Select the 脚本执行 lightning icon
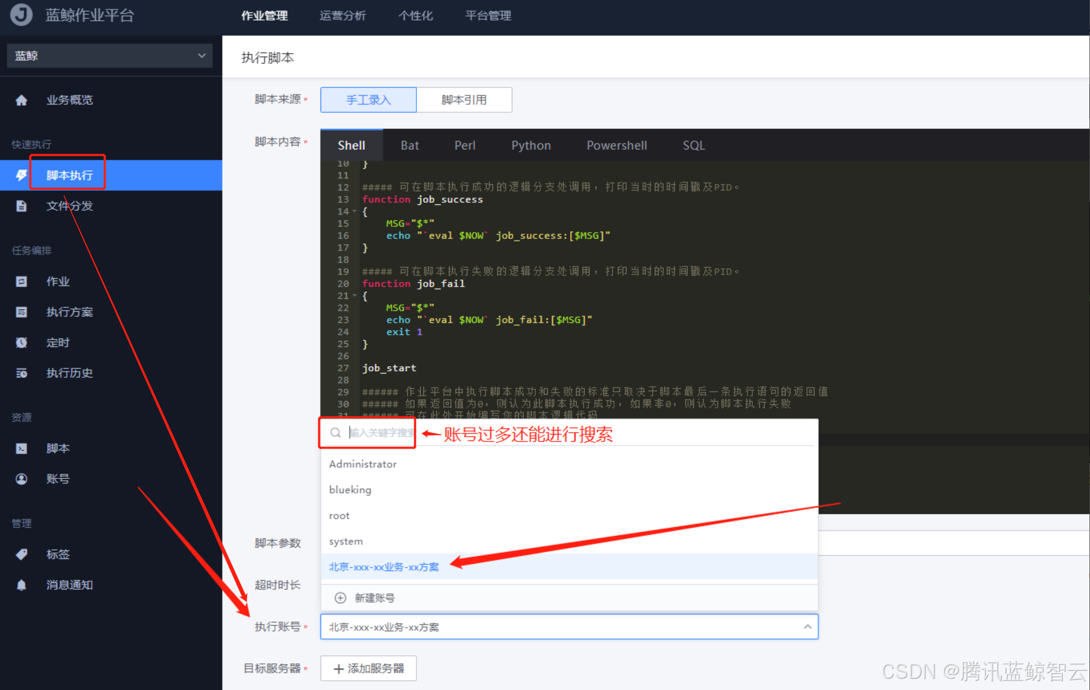Image resolution: width=1090 pixels, height=690 pixels. 21,175
